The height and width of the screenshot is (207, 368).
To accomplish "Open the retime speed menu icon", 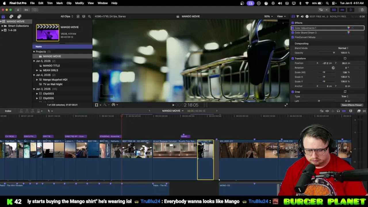I will coord(114,105).
